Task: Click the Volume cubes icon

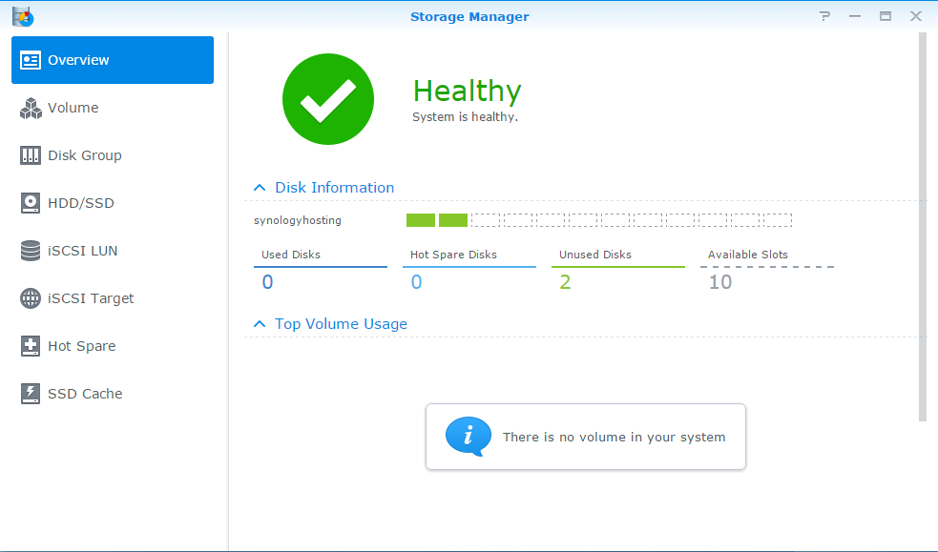Action: [x=31, y=108]
